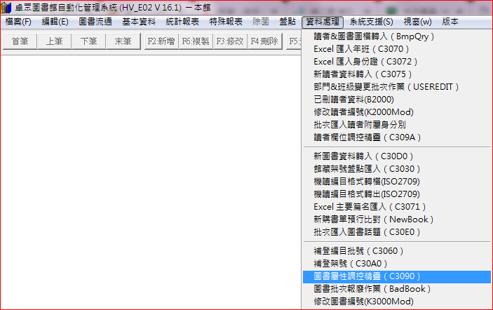Select 機讀編目格式轉檔(ISO2709)
The height and width of the screenshot is (310, 493).
coord(397,182)
